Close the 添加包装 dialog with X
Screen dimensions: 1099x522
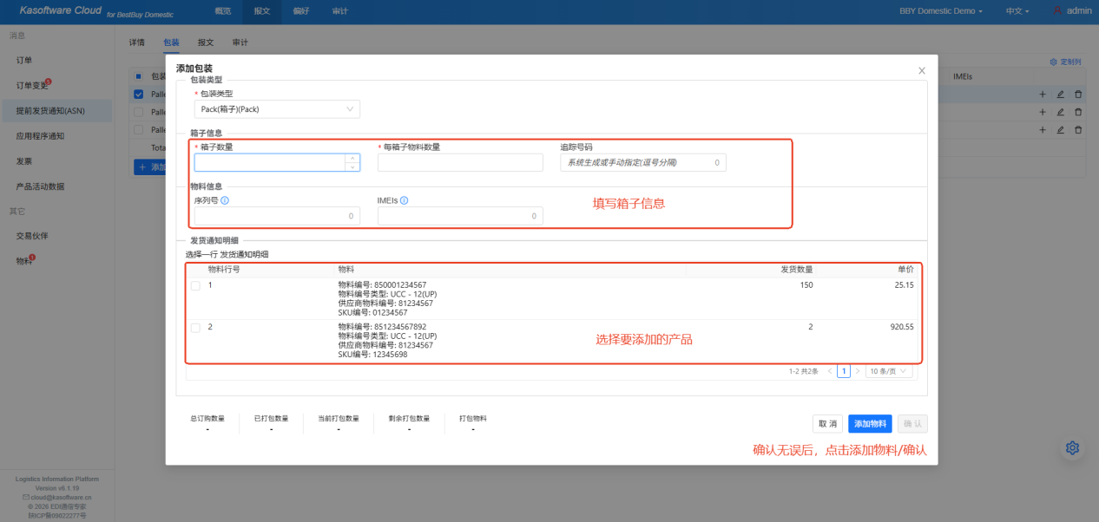pyautogui.click(x=922, y=70)
